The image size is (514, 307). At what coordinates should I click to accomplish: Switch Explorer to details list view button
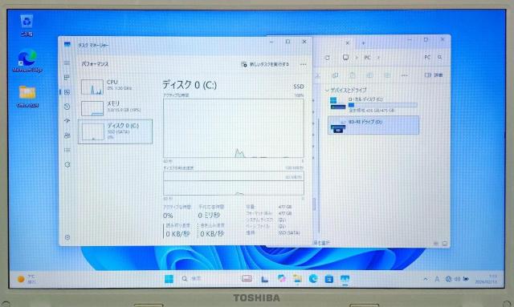tap(436, 244)
